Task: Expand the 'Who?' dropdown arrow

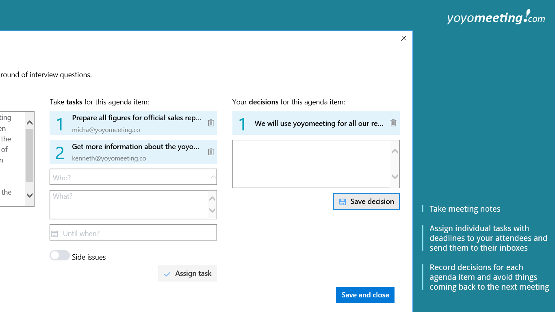Action: tap(213, 177)
